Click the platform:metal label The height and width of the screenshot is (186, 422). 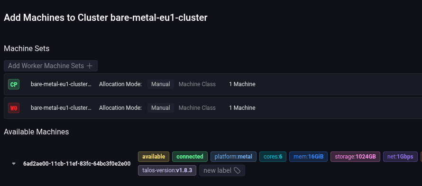click(233, 157)
